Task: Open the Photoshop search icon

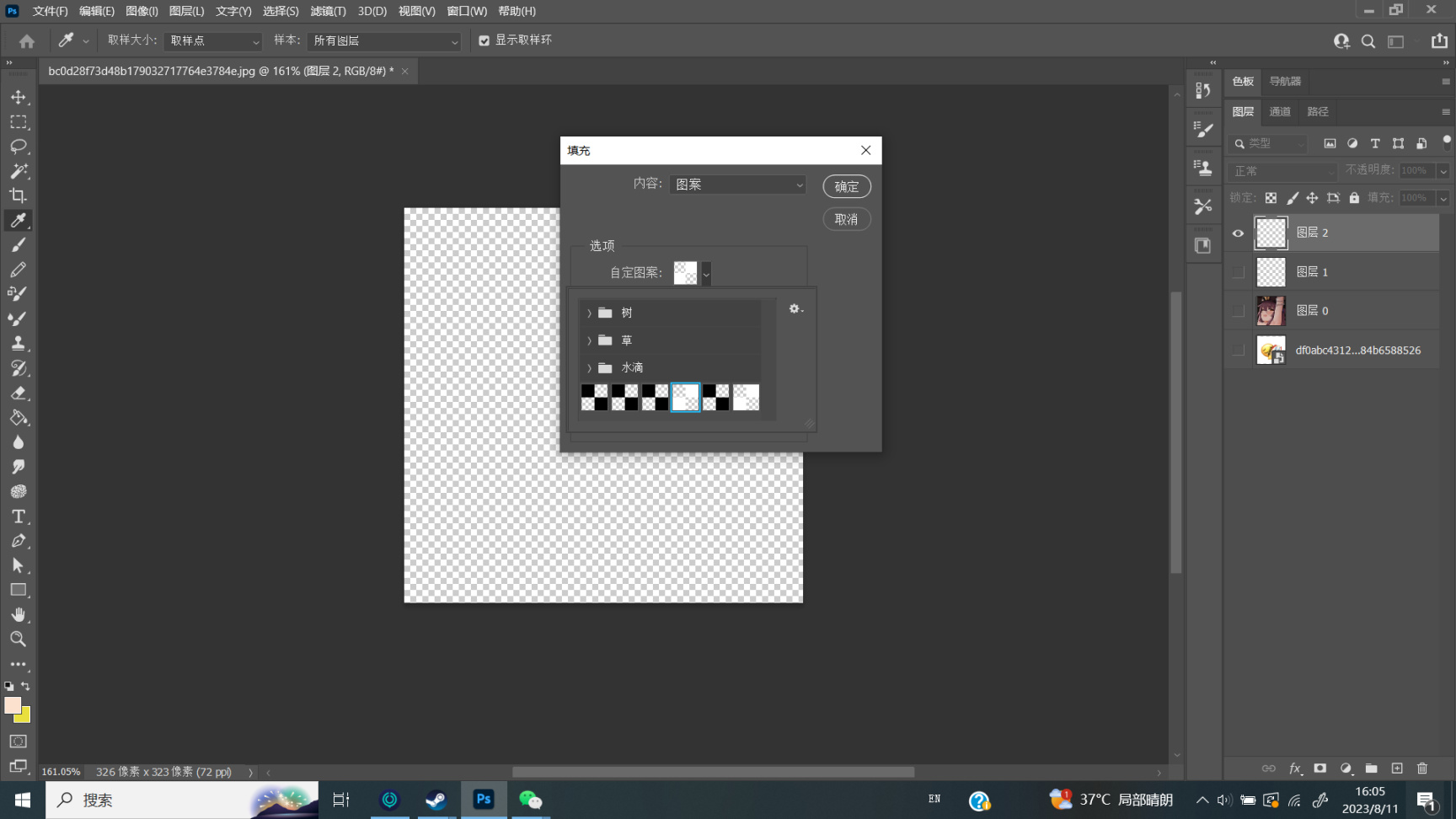Action: [1368, 41]
